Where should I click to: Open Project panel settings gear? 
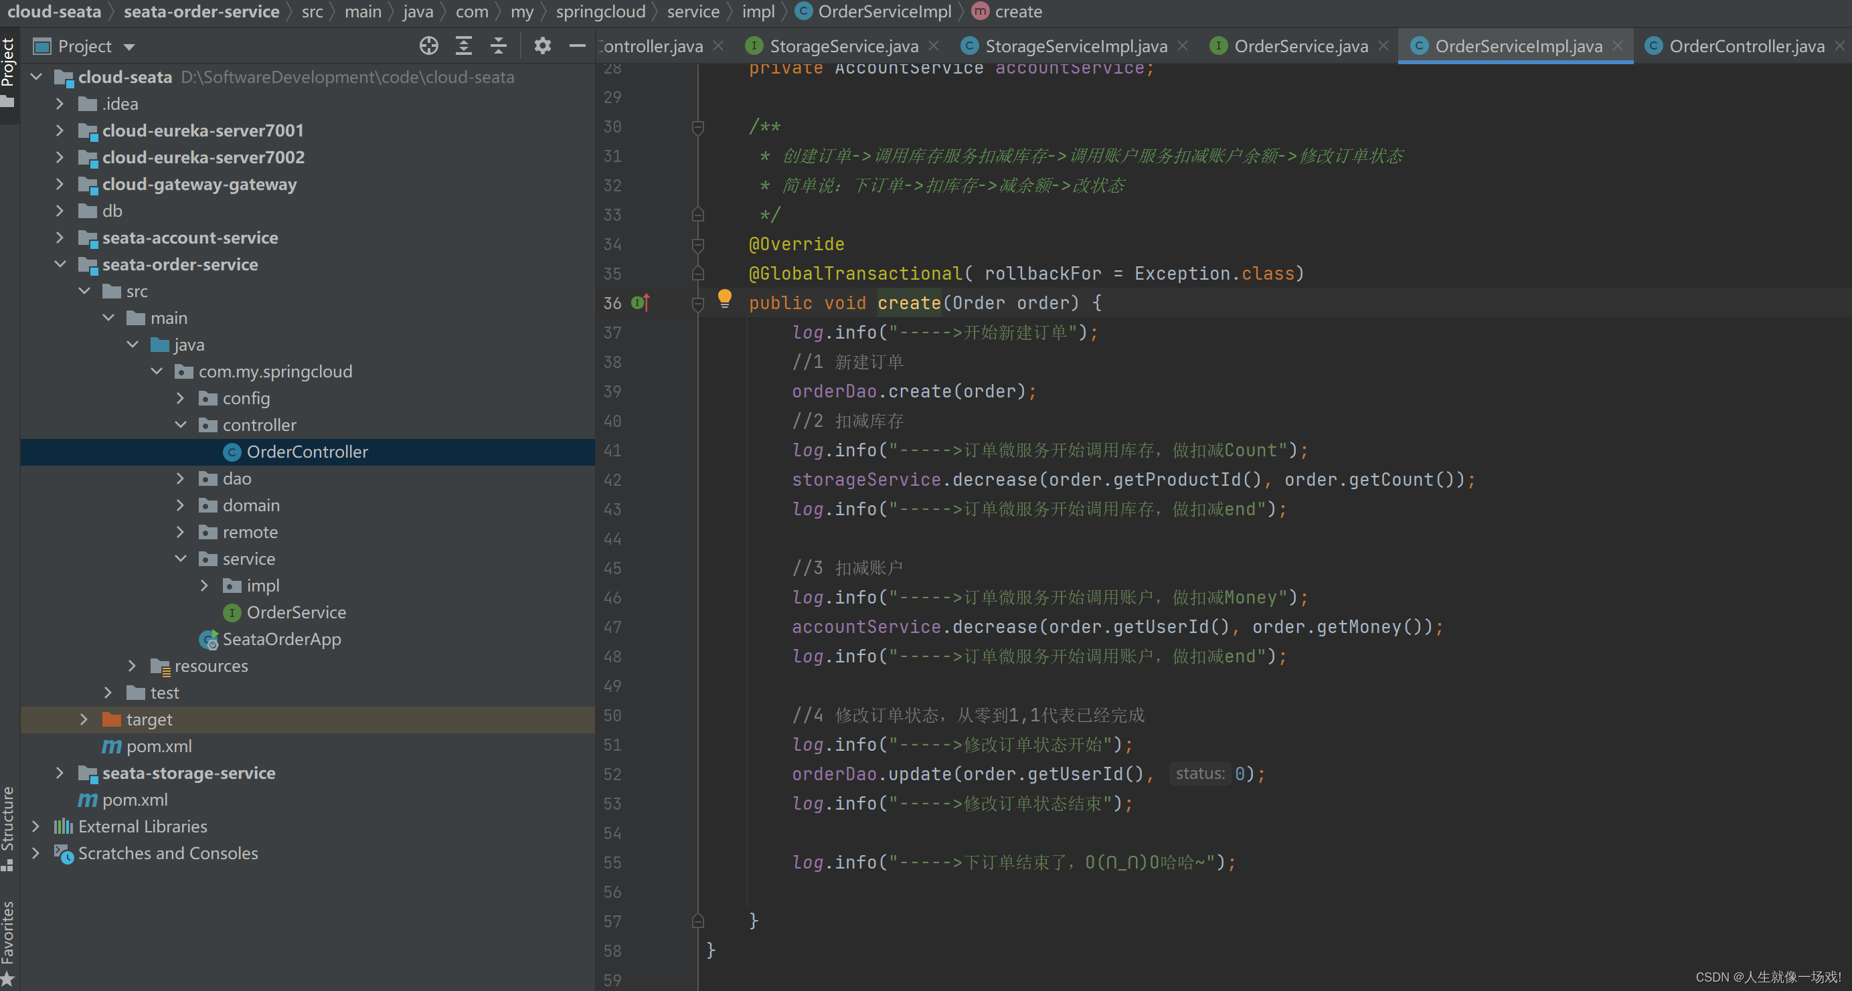pyautogui.click(x=543, y=46)
